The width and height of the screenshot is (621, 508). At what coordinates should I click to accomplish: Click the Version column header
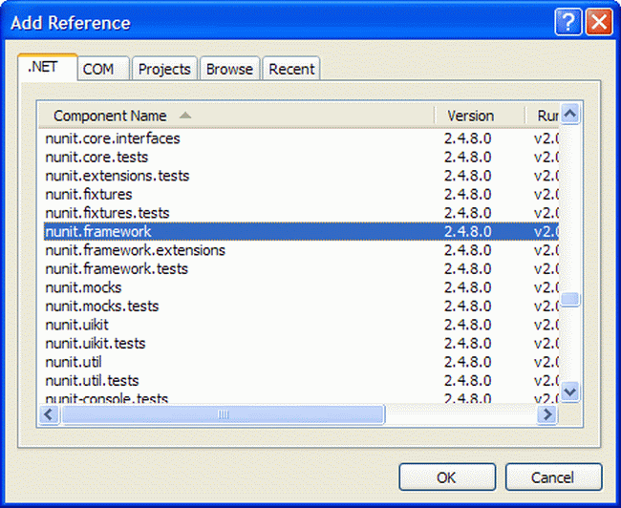(470, 116)
